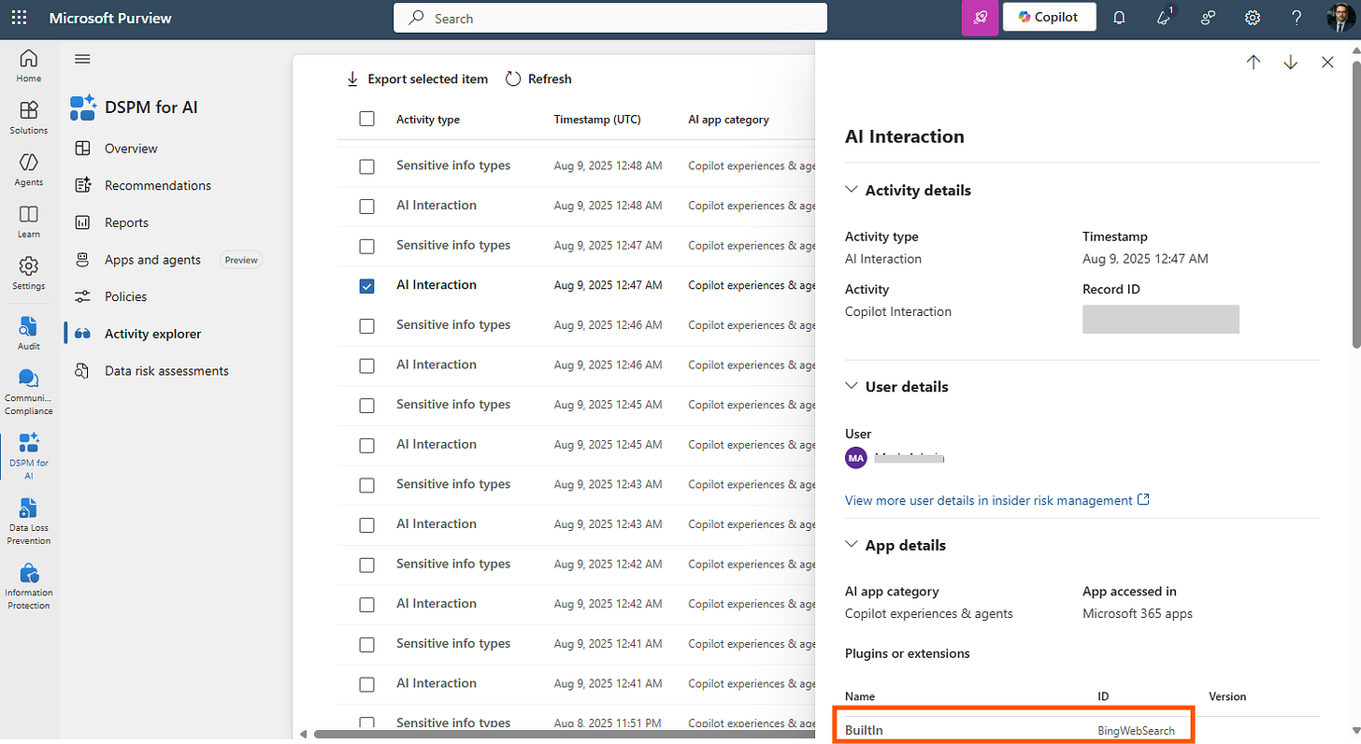The image size is (1361, 744).
Task: Open Settings in the left rail
Action: coord(29,273)
